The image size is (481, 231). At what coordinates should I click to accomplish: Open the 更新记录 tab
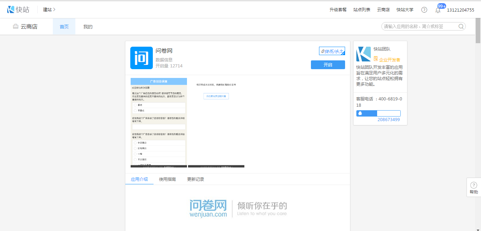195,179
